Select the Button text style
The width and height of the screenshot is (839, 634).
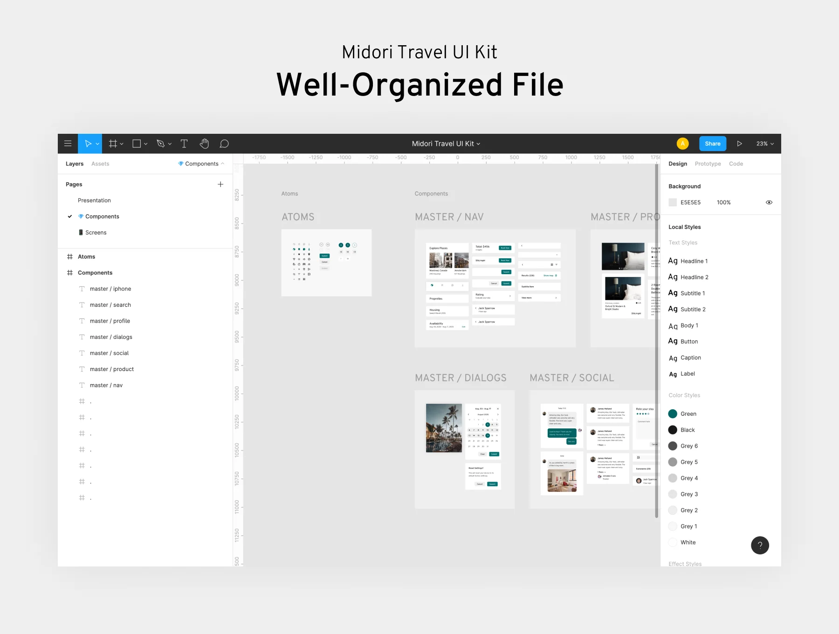click(683, 341)
